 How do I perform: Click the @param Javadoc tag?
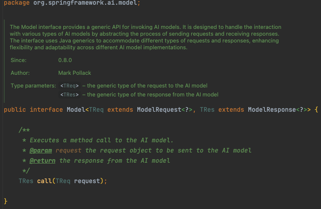(x=40, y=150)
